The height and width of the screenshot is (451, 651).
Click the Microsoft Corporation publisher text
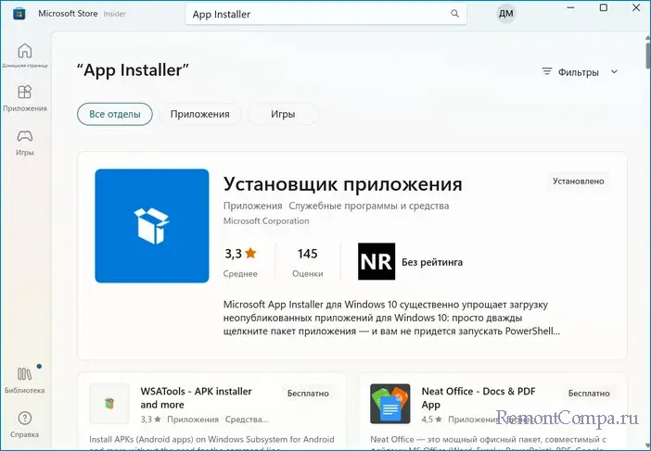point(266,221)
